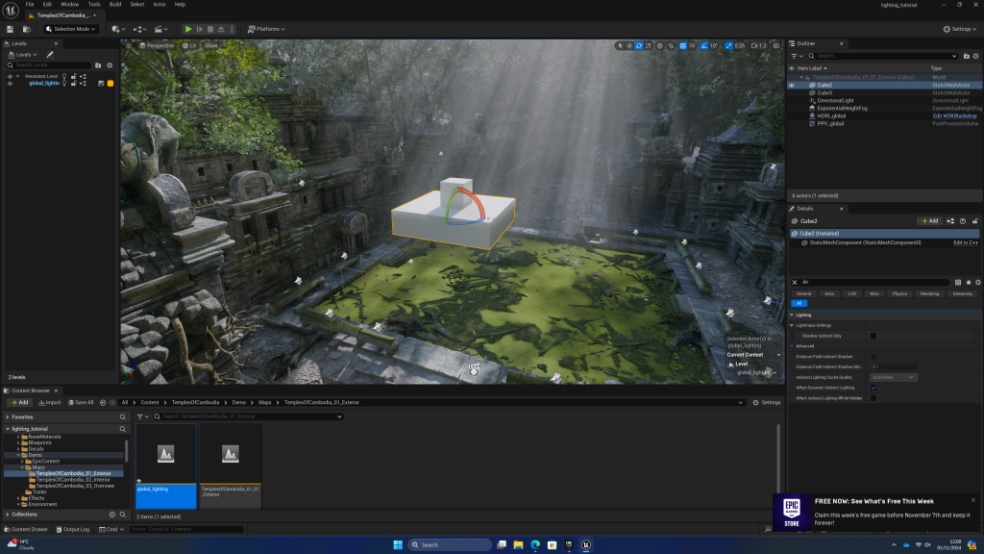This screenshot has height=554, width=984.
Task: Click the Stop simulation square button
Action: point(210,29)
